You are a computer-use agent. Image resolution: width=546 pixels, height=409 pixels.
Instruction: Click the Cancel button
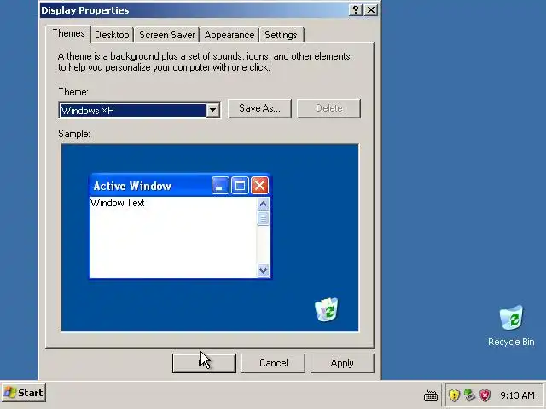(273, 363)
